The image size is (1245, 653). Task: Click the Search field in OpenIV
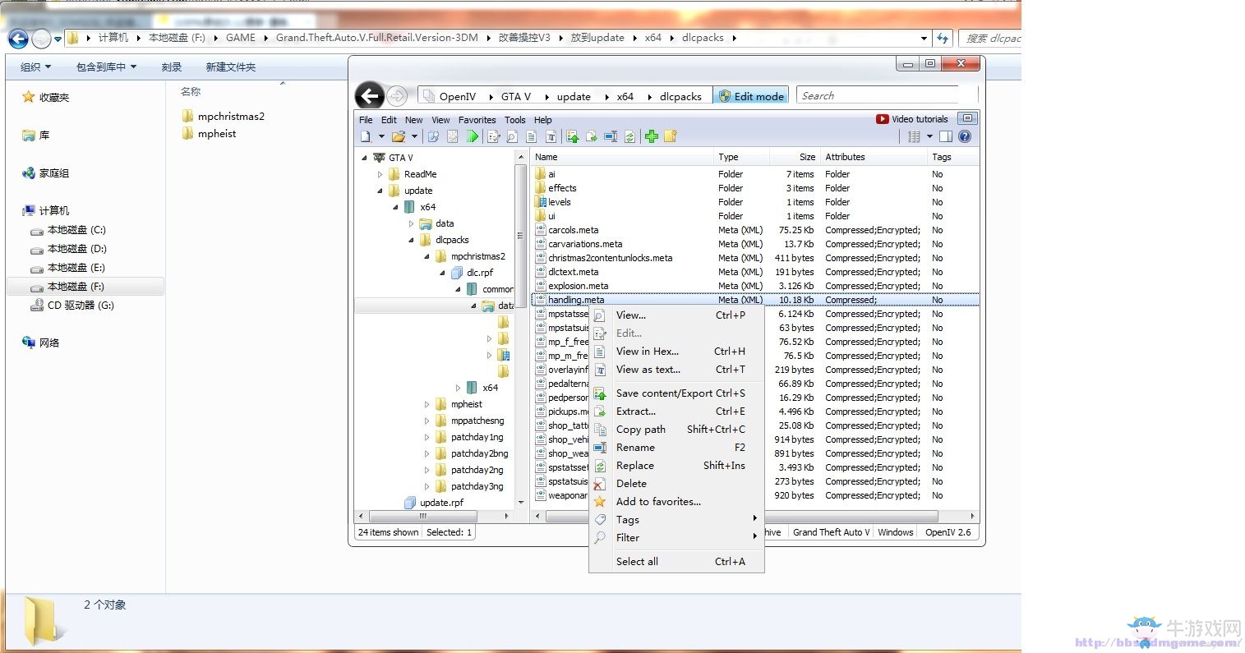click(878, 96)
